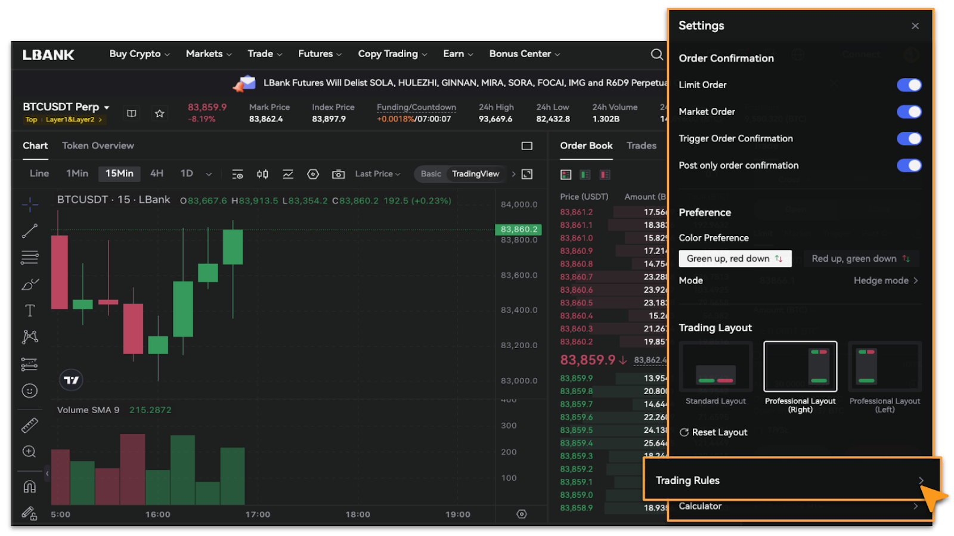954x536 pixels.
Task: Open the Futures dropdown menu
Action: point(320,54)
